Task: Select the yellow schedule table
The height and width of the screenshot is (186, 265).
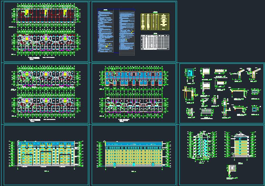Action: coord(155,22)
